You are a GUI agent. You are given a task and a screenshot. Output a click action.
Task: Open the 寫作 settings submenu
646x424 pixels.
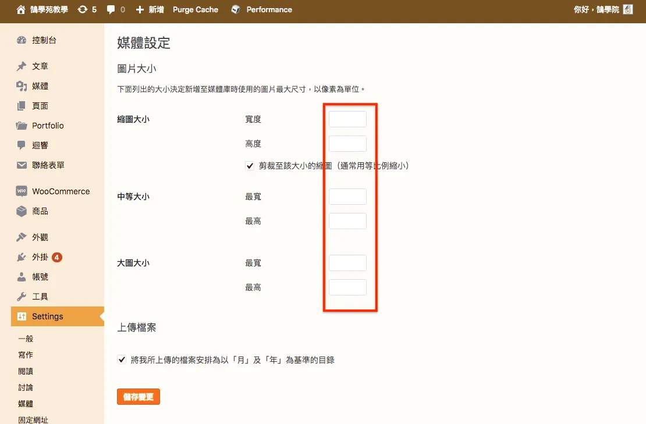point(26,355)
